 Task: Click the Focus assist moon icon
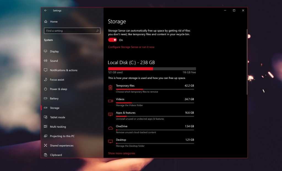pyautogui.click(x=46, y=80)
